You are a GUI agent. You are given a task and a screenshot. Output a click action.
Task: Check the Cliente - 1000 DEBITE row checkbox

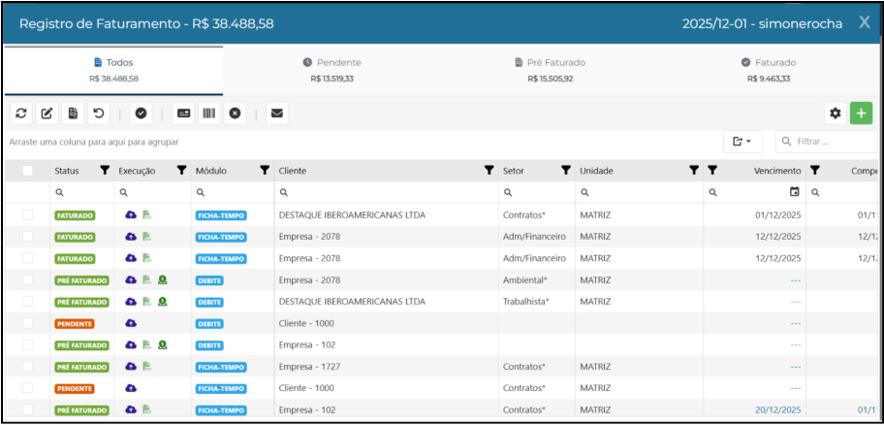point(27,323)
